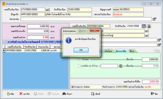Click the เลขที่ใบรับเงิน column header

coord(14,47)
